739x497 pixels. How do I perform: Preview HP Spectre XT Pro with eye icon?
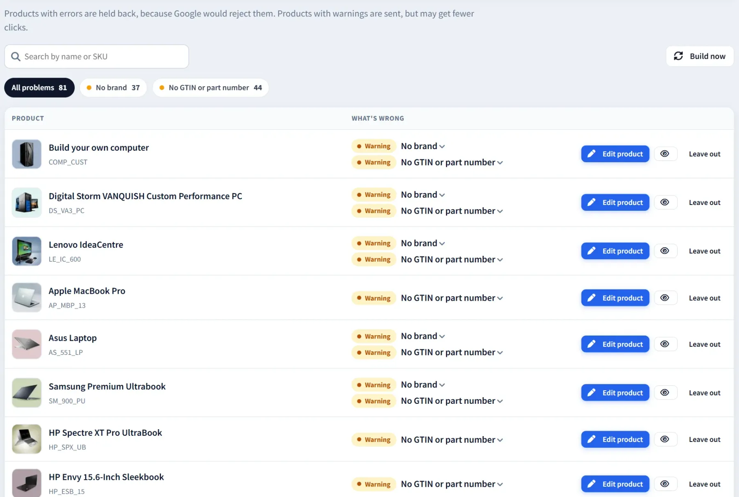point(665,439)
